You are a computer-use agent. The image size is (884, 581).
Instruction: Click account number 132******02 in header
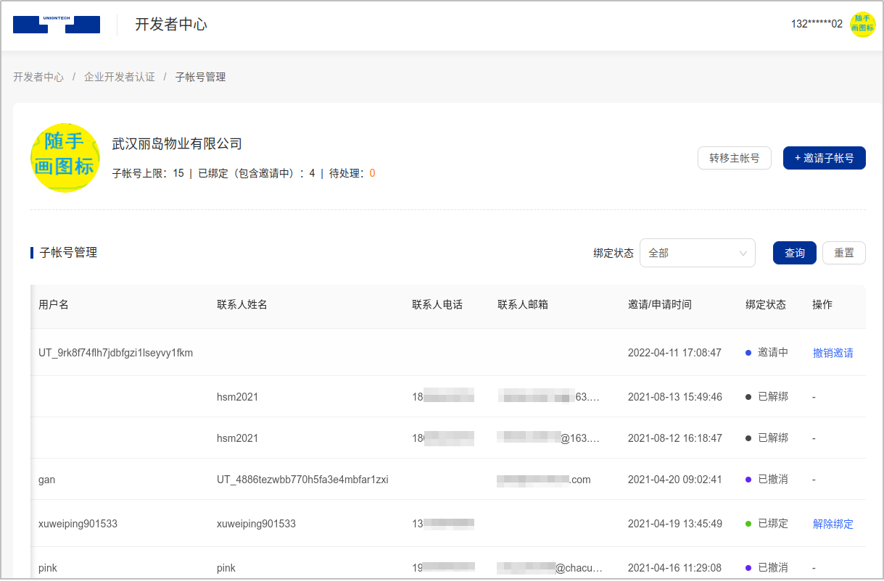[x=817, y=24]
